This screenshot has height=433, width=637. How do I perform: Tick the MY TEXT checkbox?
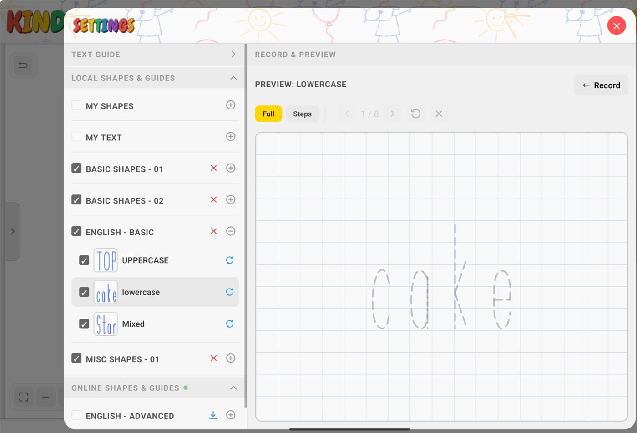(x=76, y=137)
